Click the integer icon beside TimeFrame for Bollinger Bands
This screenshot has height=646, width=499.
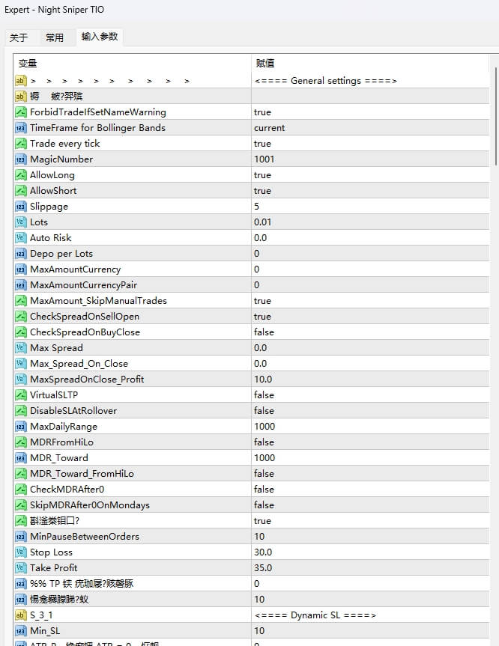[21, 128]
